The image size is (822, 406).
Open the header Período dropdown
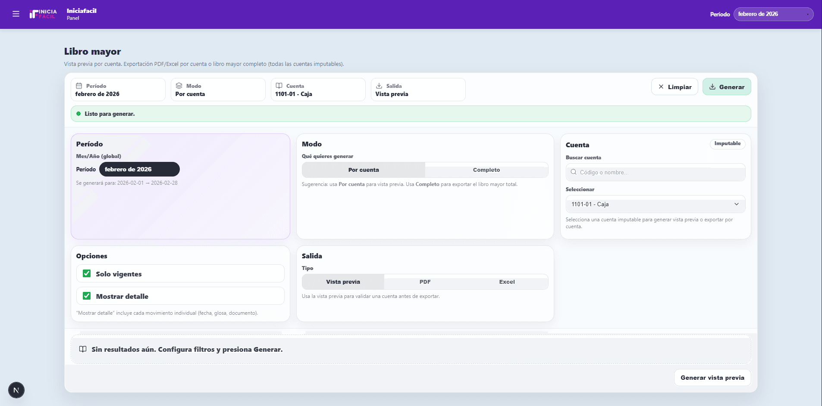pos(773,14)
